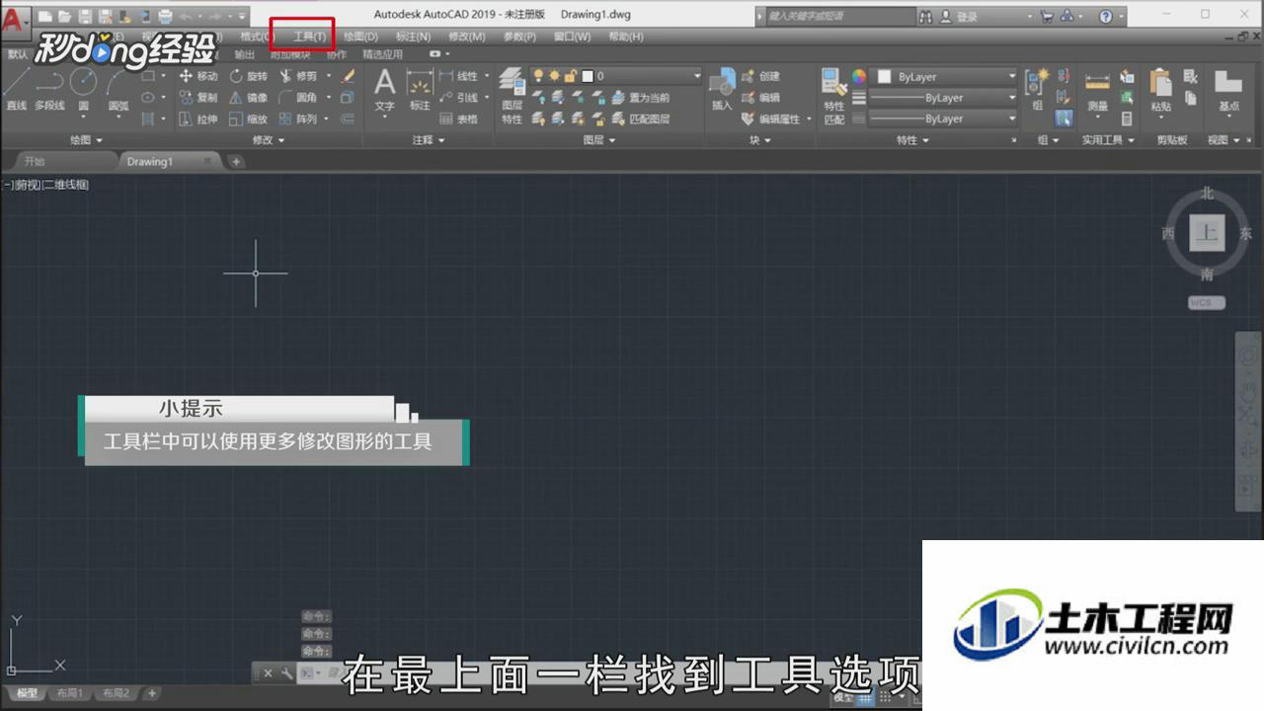Click Edit Attributes (编辑属性) button
The image size is (1264, 711).
click(776, 119)
